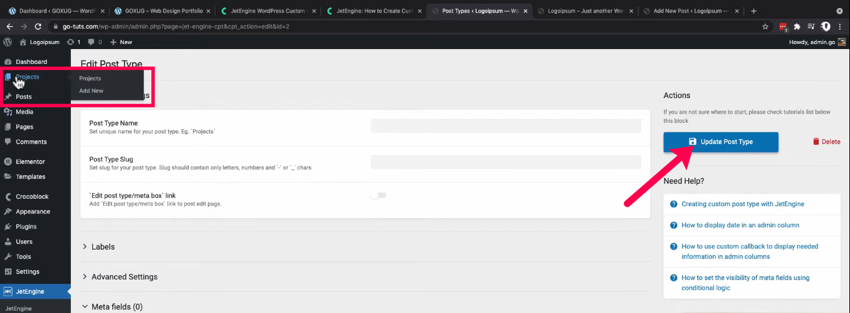Switch to Logoipsum – Just another WordPress tab
Image resolution: width=850 pixels, height=313 pixels.
click(x=585, y=11)
